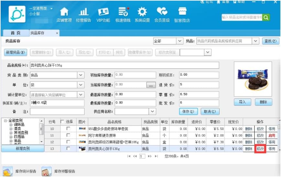Screen dimensions: 281x177
Task: Open 库存统计报告 at bottom
Action: [x=20, y=171]
